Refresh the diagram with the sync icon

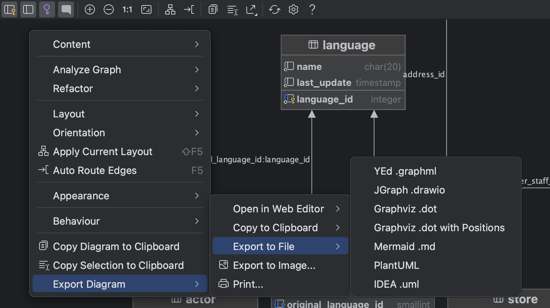point(274,9)
